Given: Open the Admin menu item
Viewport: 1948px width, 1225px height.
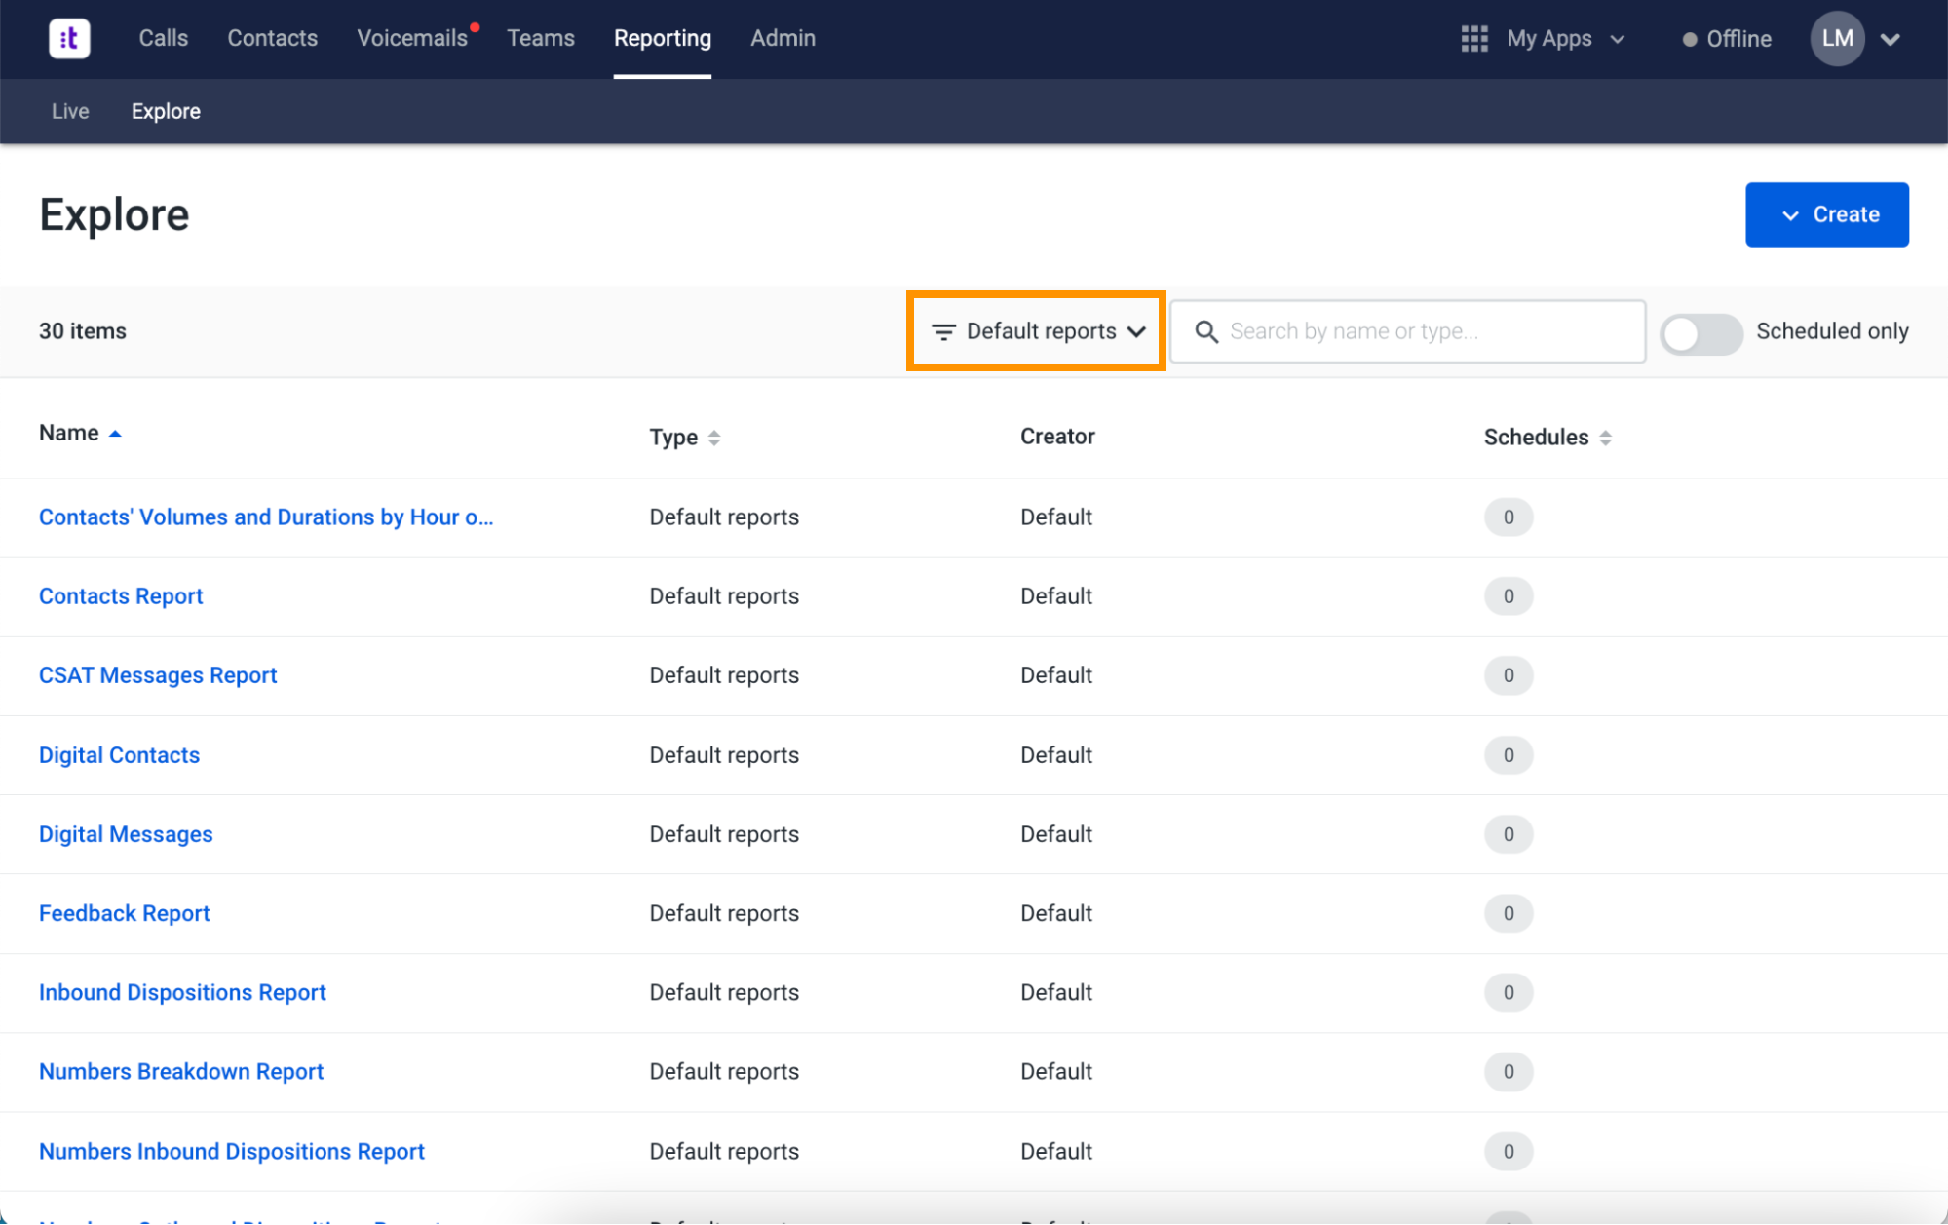Looking at the screenshot, I should pos(783,38).
